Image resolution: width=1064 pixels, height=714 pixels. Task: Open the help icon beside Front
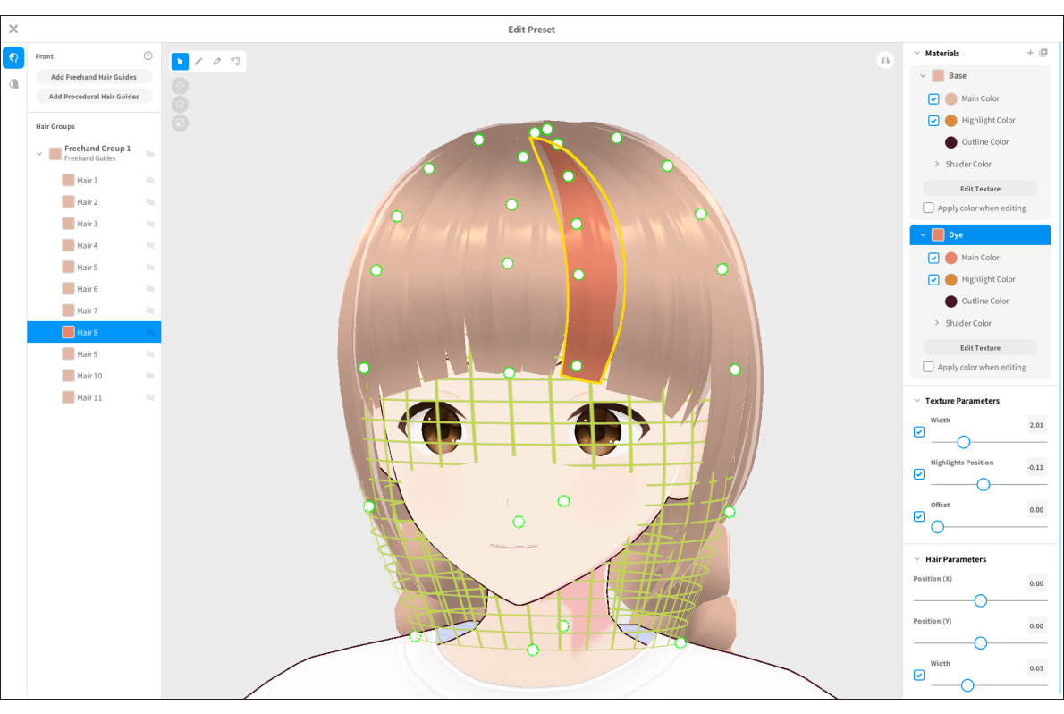(148, 56)
